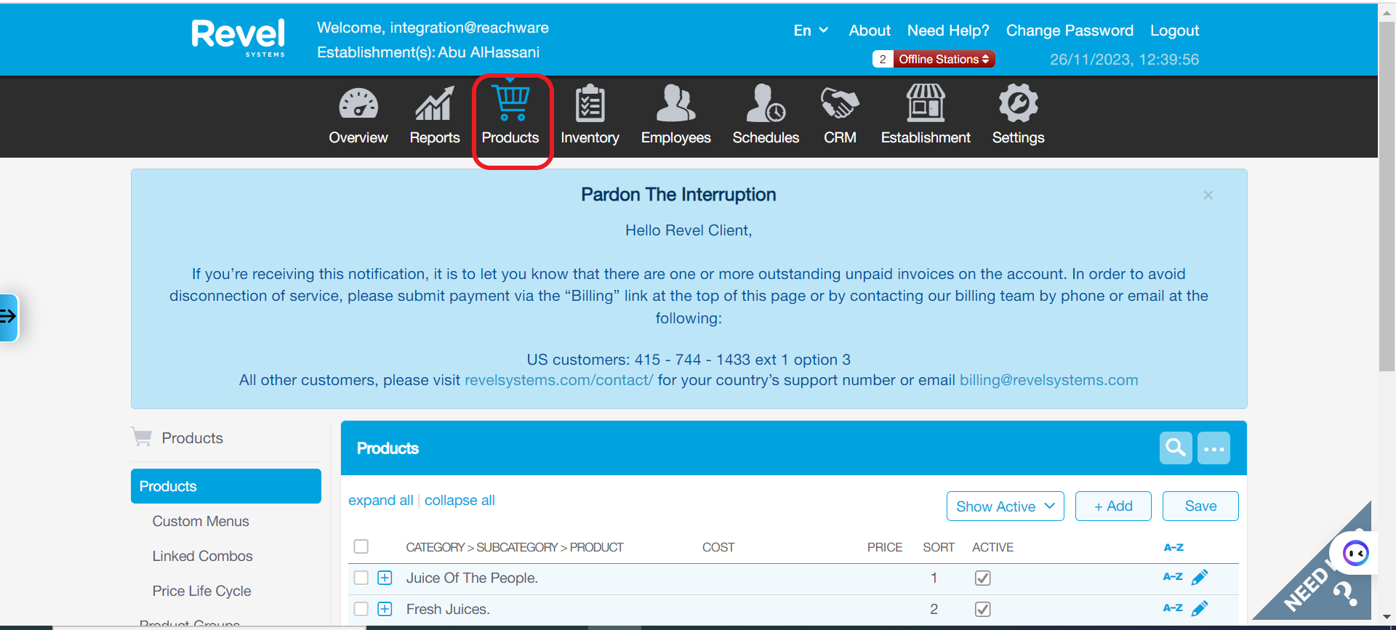The height and width of the screenshot is (630, 1396).
Task: Open the Inventory clipboard icon
Action: pyautogui.click(x=590, y=103)
